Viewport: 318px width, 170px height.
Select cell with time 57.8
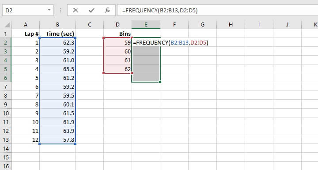tap(57, 140)
